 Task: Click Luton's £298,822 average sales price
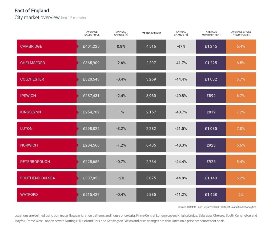click(91, 129)
